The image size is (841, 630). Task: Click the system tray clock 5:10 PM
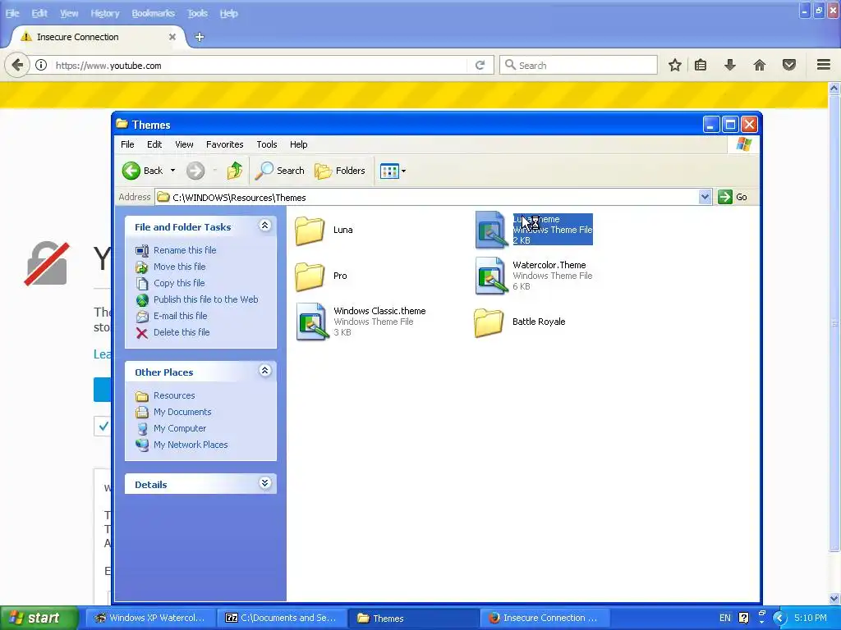[x=810, y=619]
